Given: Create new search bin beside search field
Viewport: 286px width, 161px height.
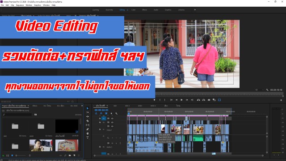Looking at the screenshot, I should 36,114.
